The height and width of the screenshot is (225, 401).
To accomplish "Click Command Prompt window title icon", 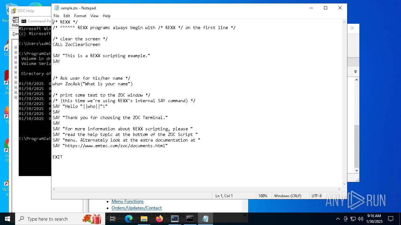I will coord(24,21).
